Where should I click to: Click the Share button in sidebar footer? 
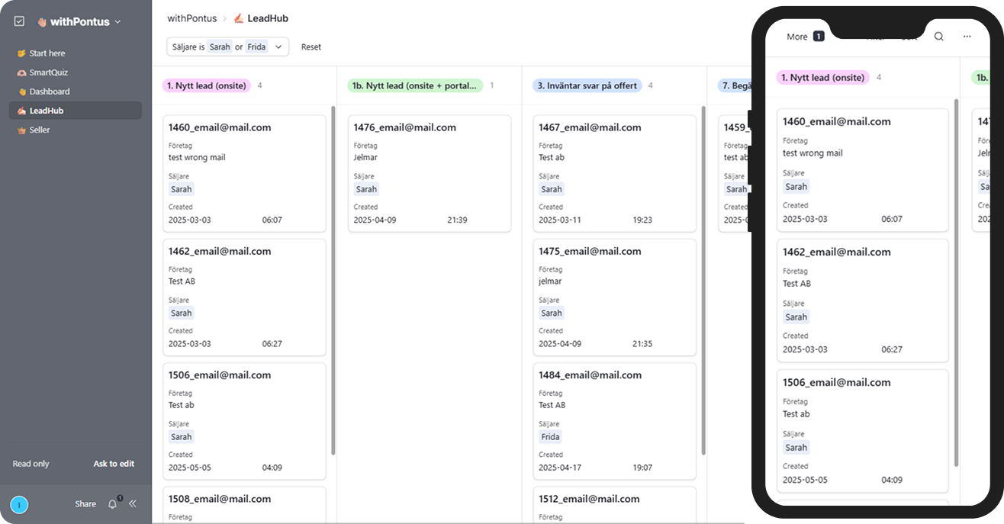pos(85,503)
